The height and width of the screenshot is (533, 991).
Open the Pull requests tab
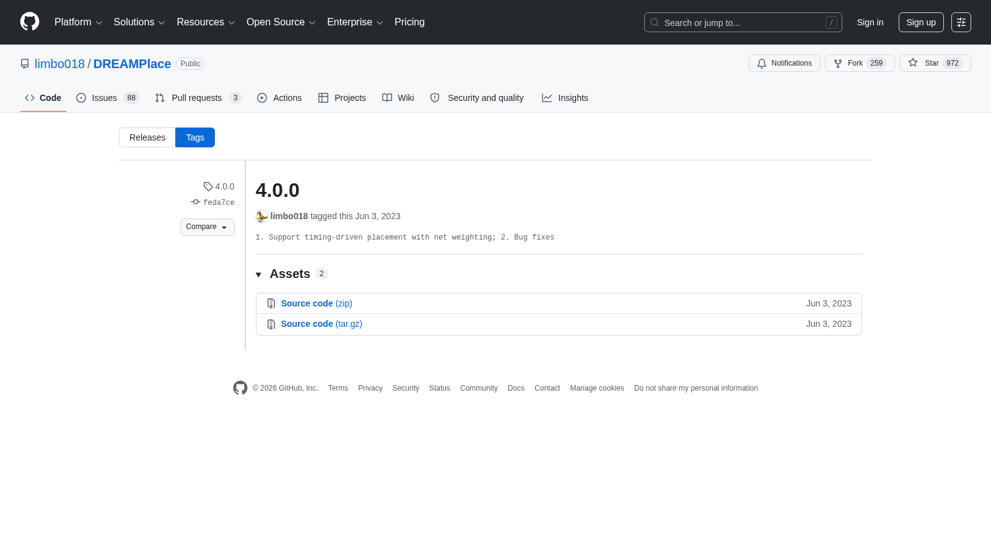pos(198,98)
